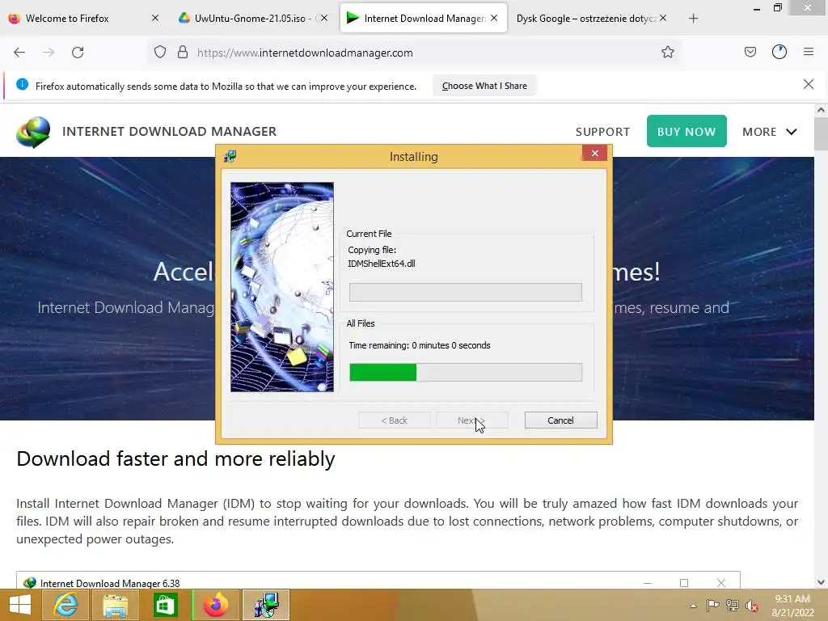828x621 pixels.
Task: Show hidden system tray icons
Action: pyautogui.click(x=693, y=606)
